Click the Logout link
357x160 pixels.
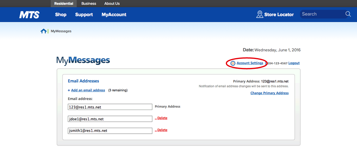[294, 63]
